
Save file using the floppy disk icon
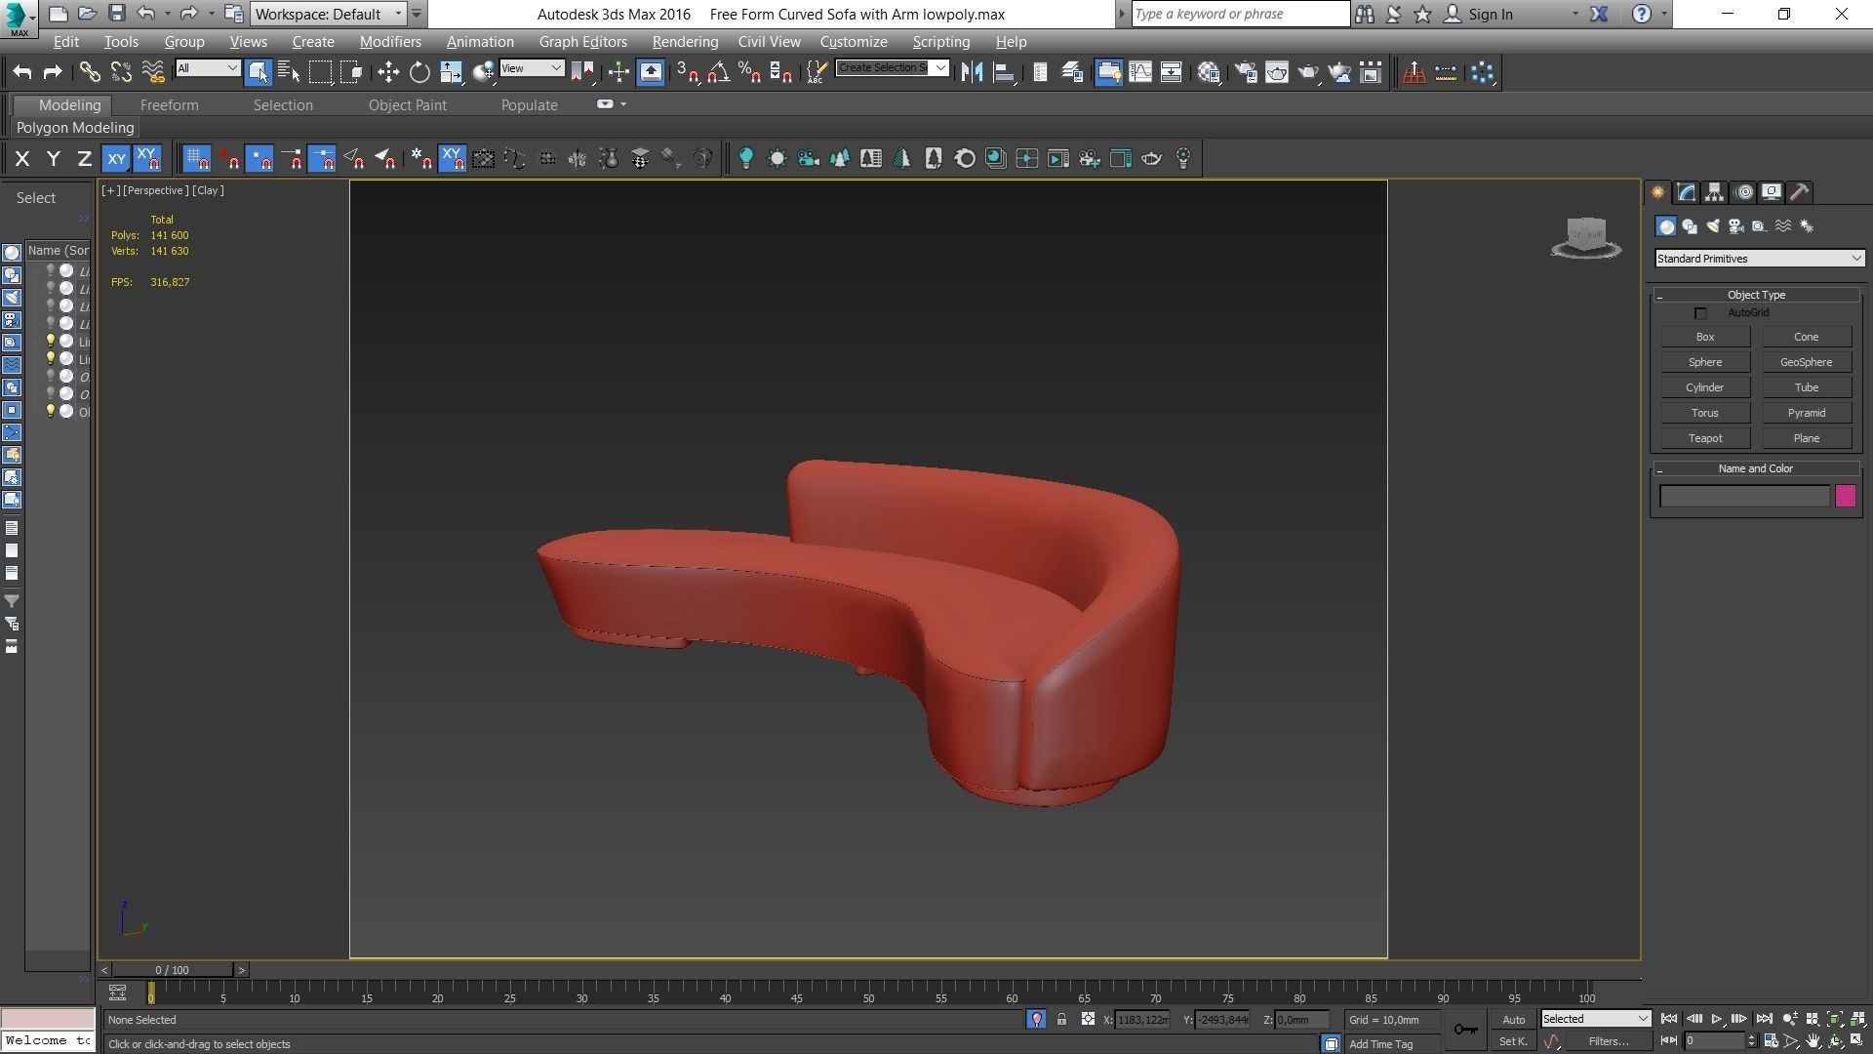coord(116,14)
